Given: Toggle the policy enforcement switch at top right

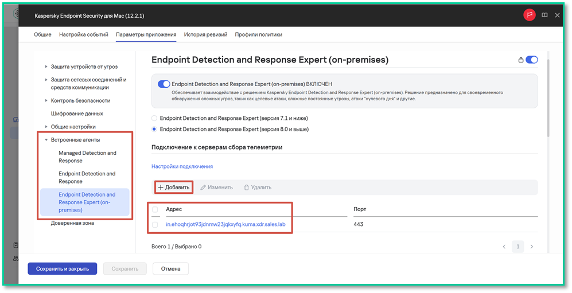Looking at the screenshot, I should pos(532,60).
